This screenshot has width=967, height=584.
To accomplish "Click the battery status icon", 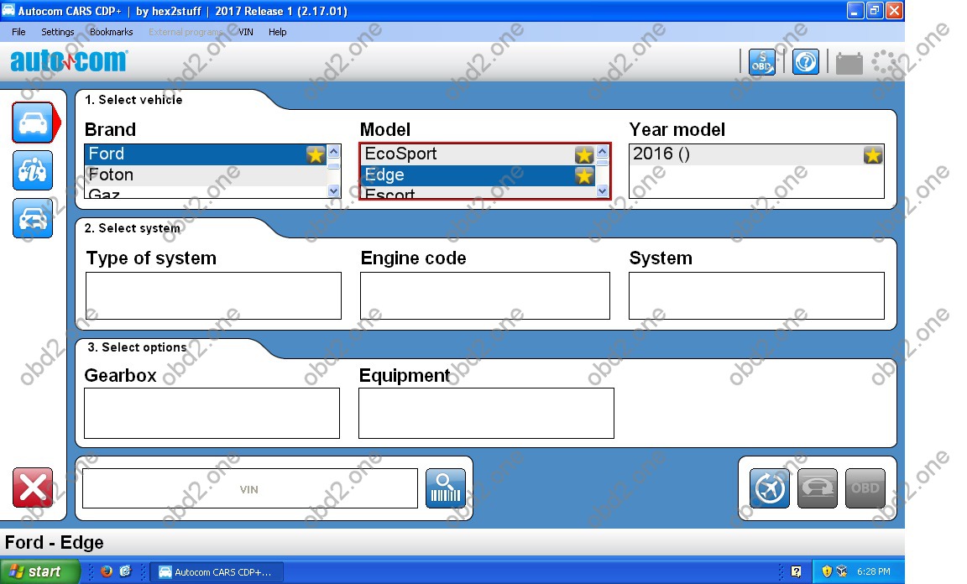I will [x=849, y=63].
